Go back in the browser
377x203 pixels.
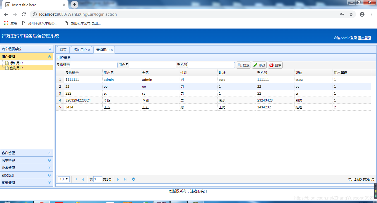point(6,14)
